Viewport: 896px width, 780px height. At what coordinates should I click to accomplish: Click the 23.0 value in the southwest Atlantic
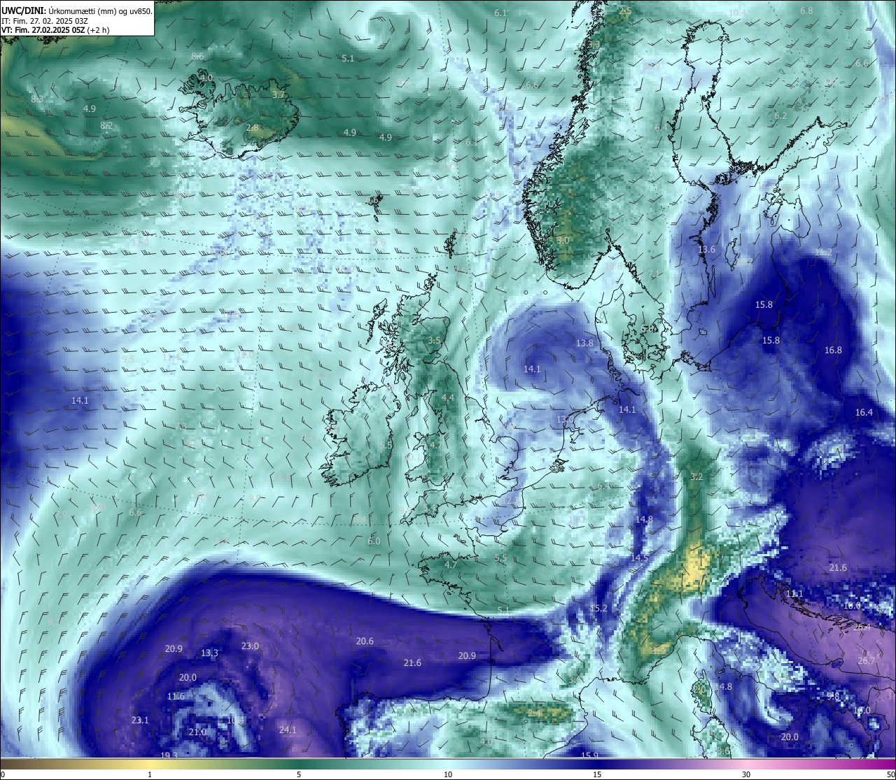tap(250, 646)
